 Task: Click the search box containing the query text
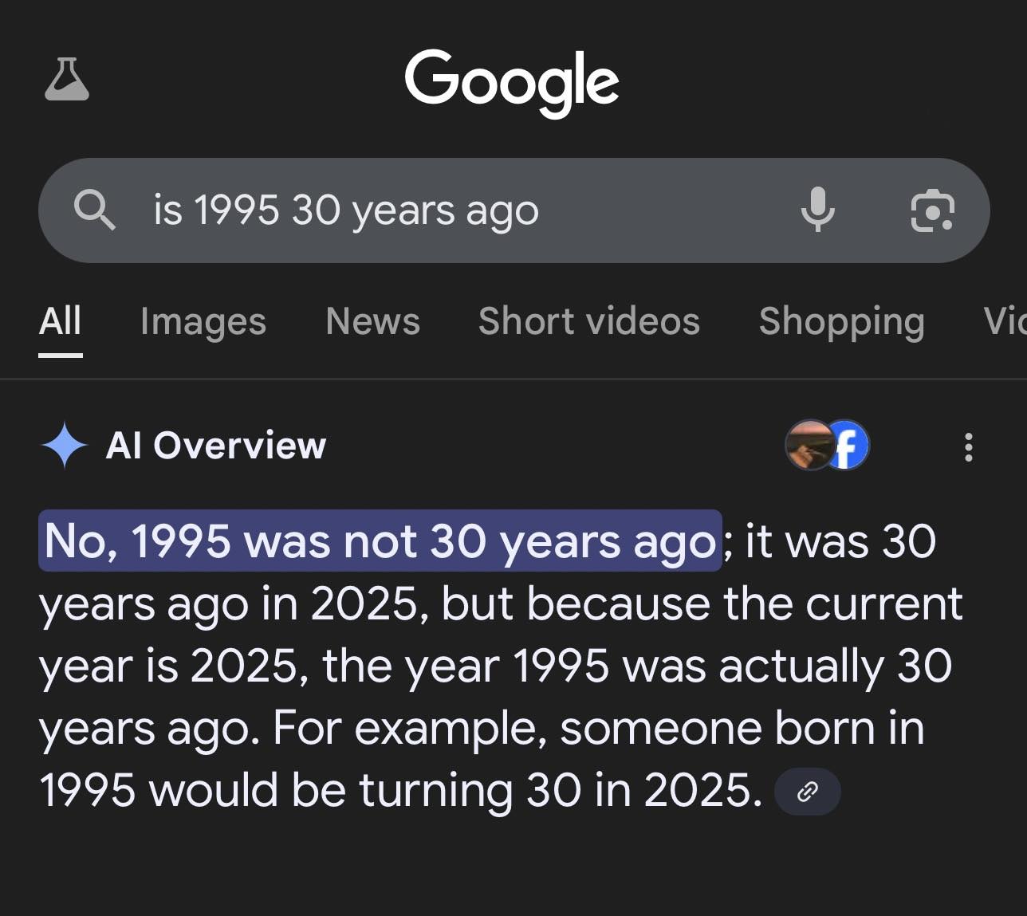[447, 210]
